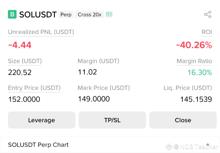This screenshot has width=220, height=153.
Task: Tap the share icon for the position
Action: (x=208, y=14)
